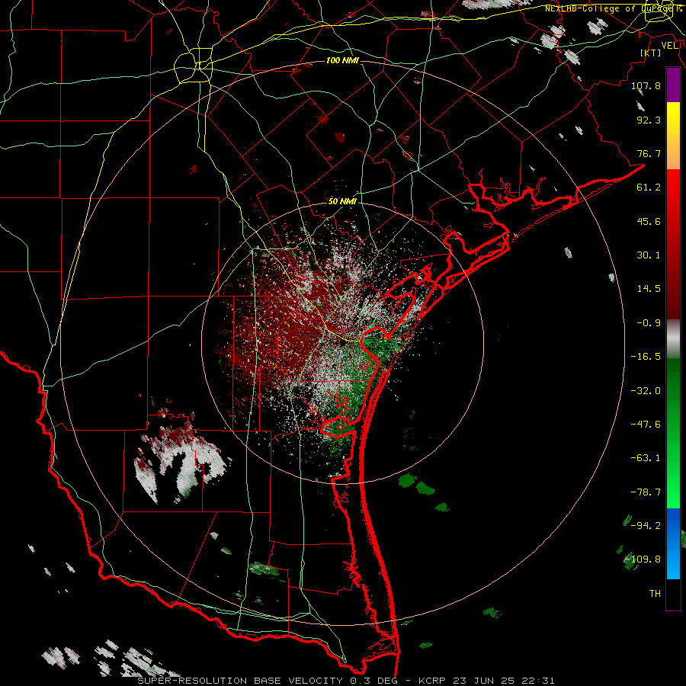Image resolution: width=686 pixels, height=686 pixels.
Task: Click the -16.5 velocity scale value
Action: pos(646,357)
